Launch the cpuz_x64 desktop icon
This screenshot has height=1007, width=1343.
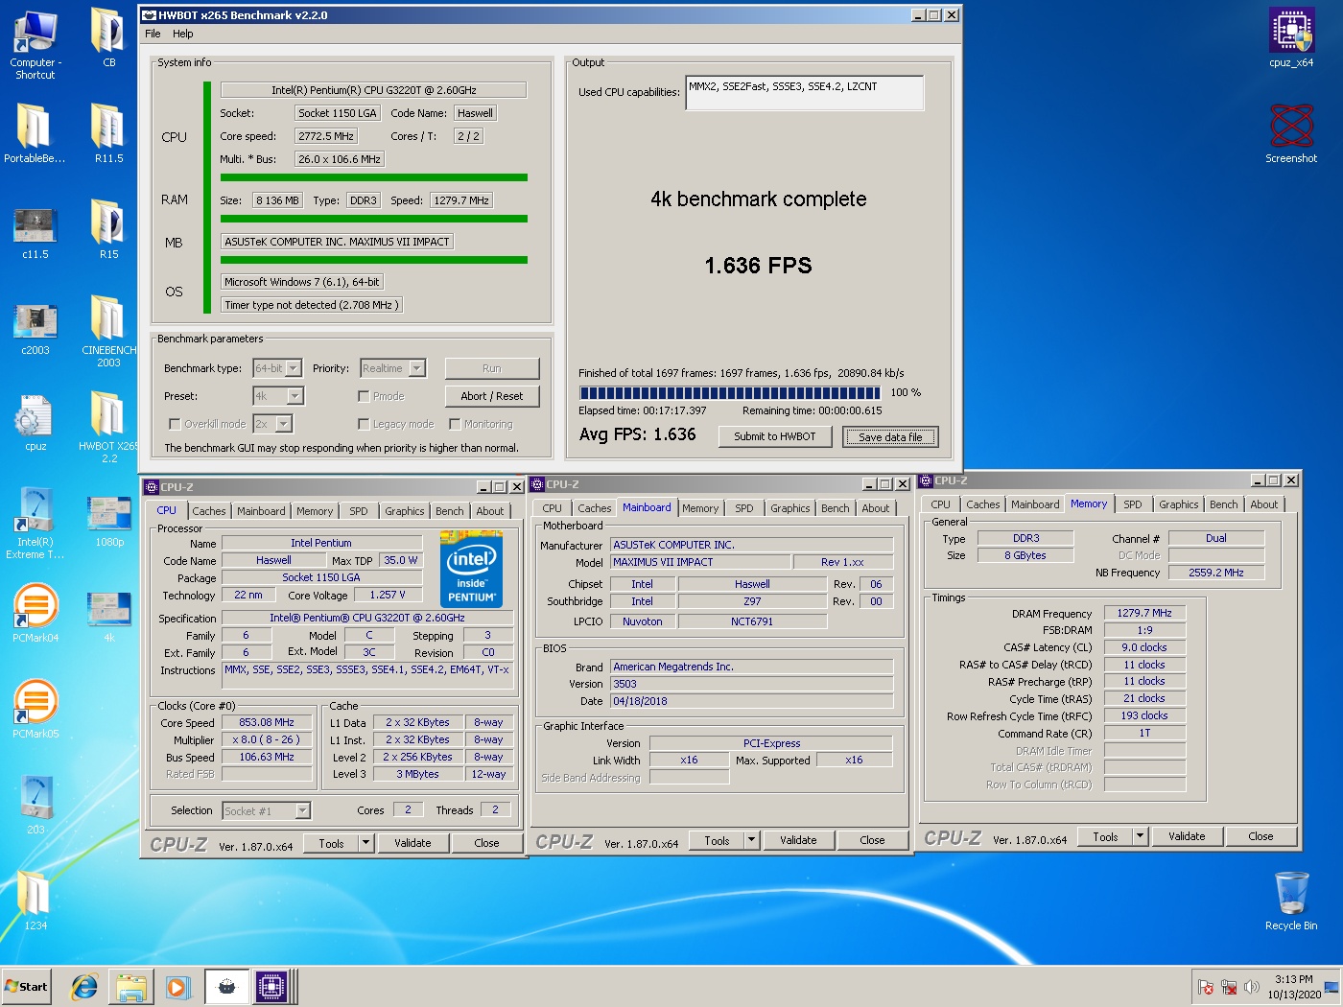click(1291, 38)
